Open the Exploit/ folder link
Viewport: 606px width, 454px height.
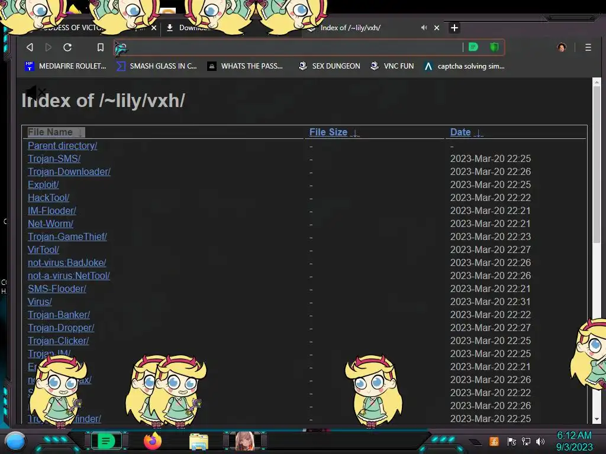pos(43,184)
